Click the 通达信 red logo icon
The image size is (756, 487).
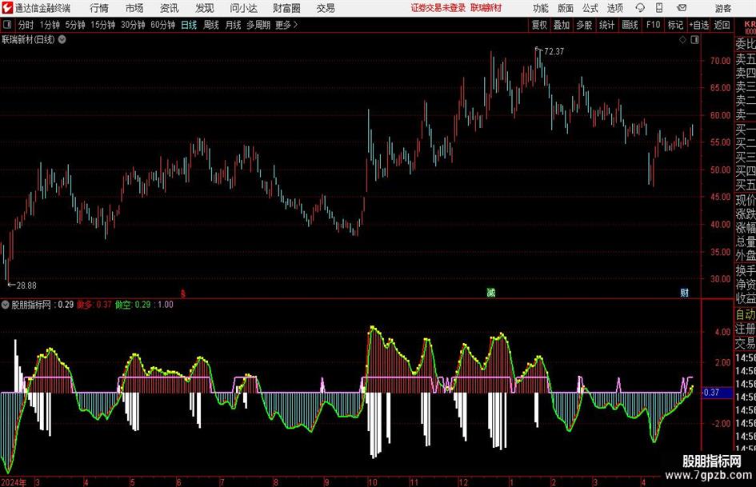tap(6, 8)
